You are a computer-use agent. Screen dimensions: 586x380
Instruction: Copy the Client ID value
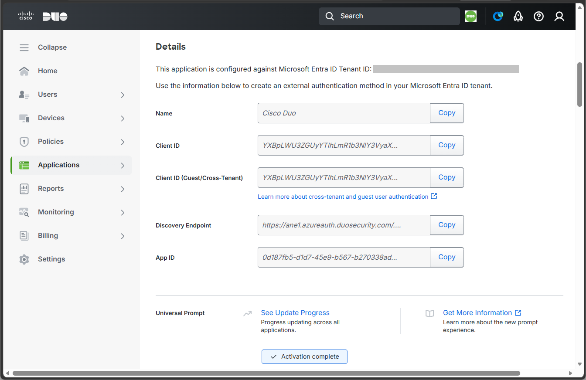click(447, 145)
